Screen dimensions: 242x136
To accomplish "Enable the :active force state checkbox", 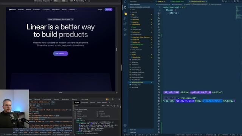I will point(75,112).
